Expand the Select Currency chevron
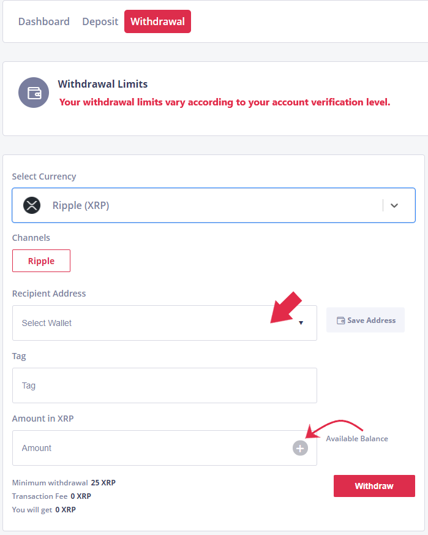The width and height of the screenshot is (428, 535). tap(394, 205)
